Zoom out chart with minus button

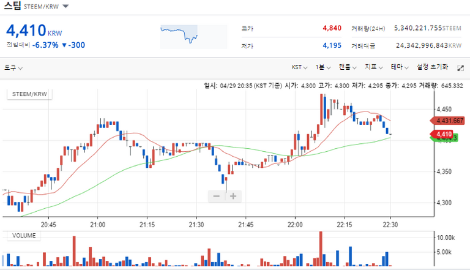tap(217, 196)
